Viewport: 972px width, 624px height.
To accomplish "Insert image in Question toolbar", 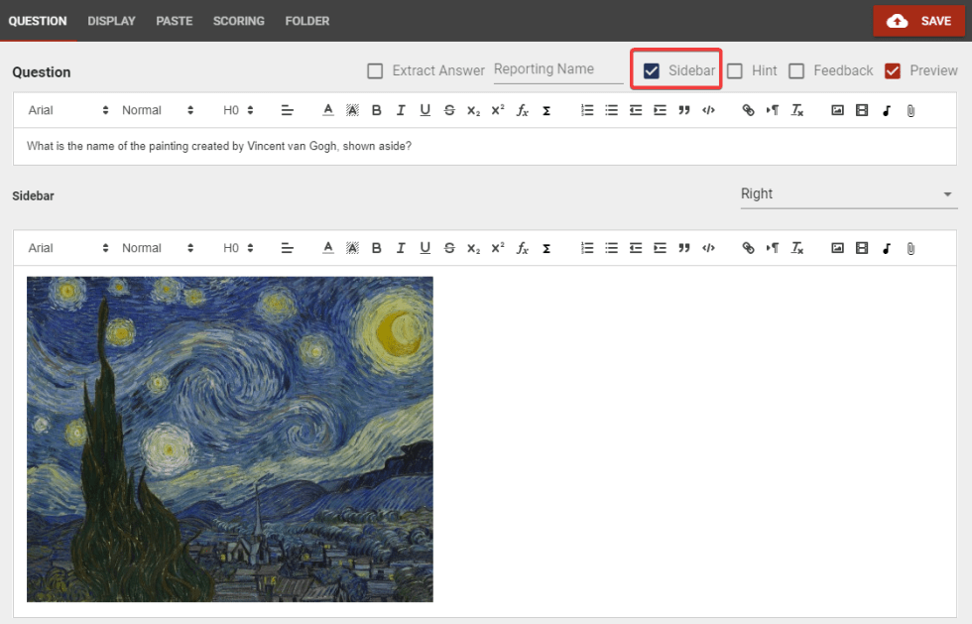I will (x=837, y=110).
